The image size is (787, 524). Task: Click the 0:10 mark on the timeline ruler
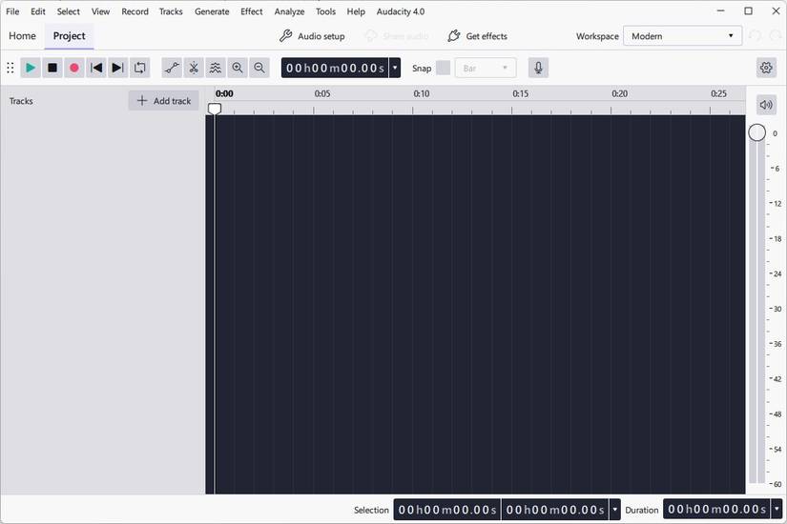(421, 93)
